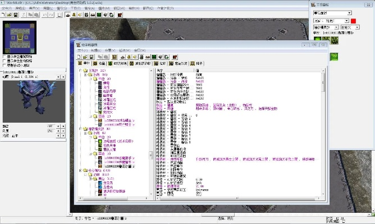Image resolution: width=375 pixels, height=224 pixels.
Task: Click the New icon in Object Editor toolbar
Action: [x=79, y=57]
